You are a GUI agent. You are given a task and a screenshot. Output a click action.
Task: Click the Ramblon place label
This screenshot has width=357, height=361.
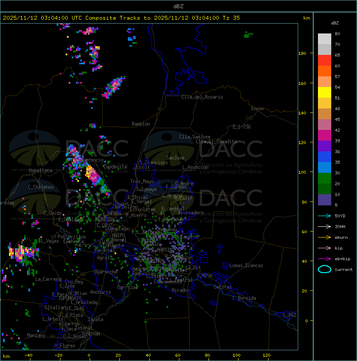tap(141, 124)
